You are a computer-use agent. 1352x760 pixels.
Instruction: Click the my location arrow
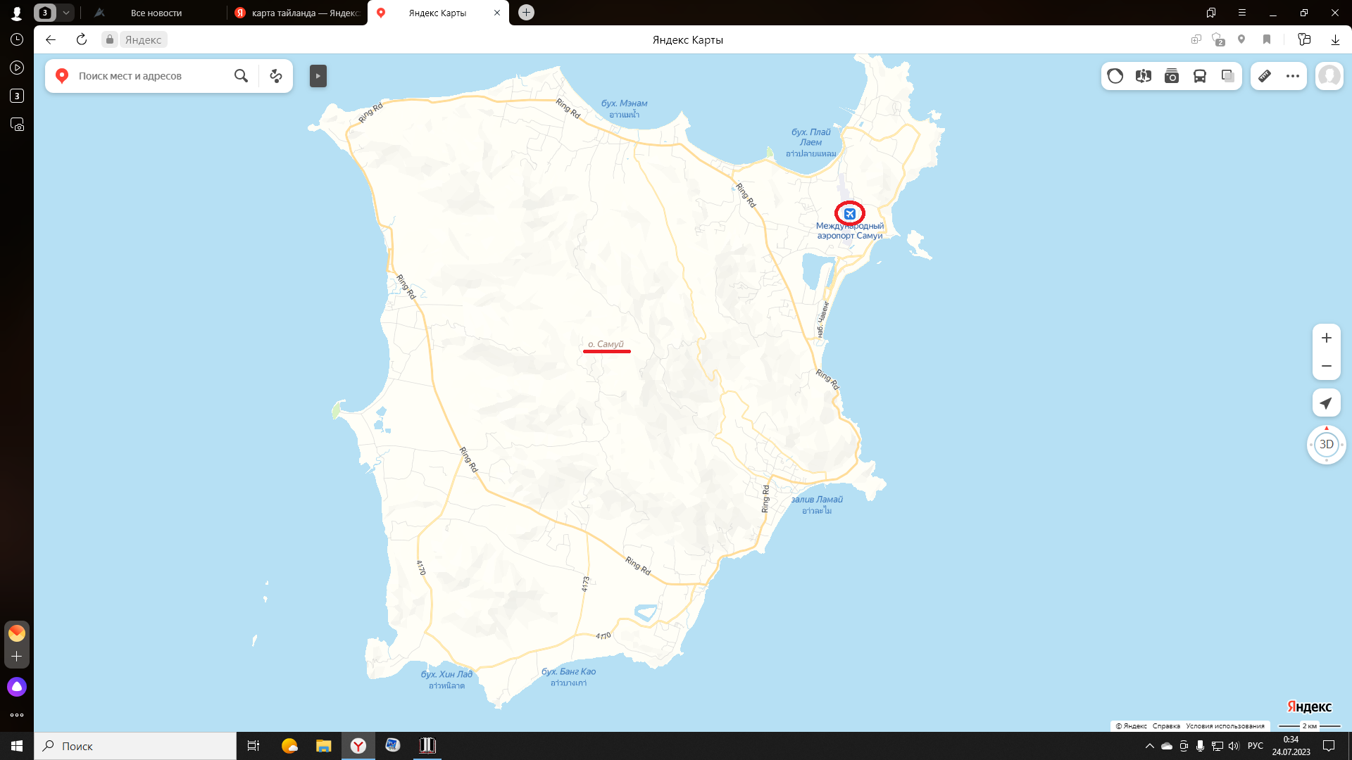pos(1326,403)
